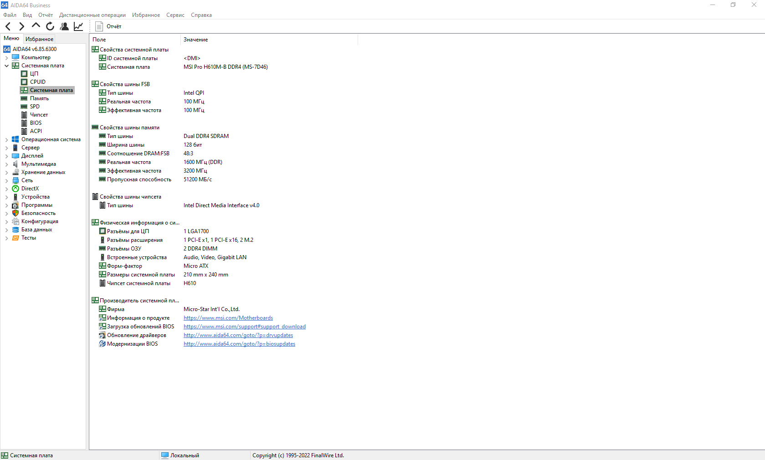
Task: Expand the Устройства tree node
Action: 6,197
